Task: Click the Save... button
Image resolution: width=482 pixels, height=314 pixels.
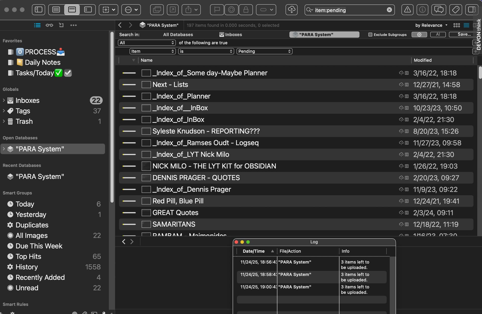Action: click(464, 35)
